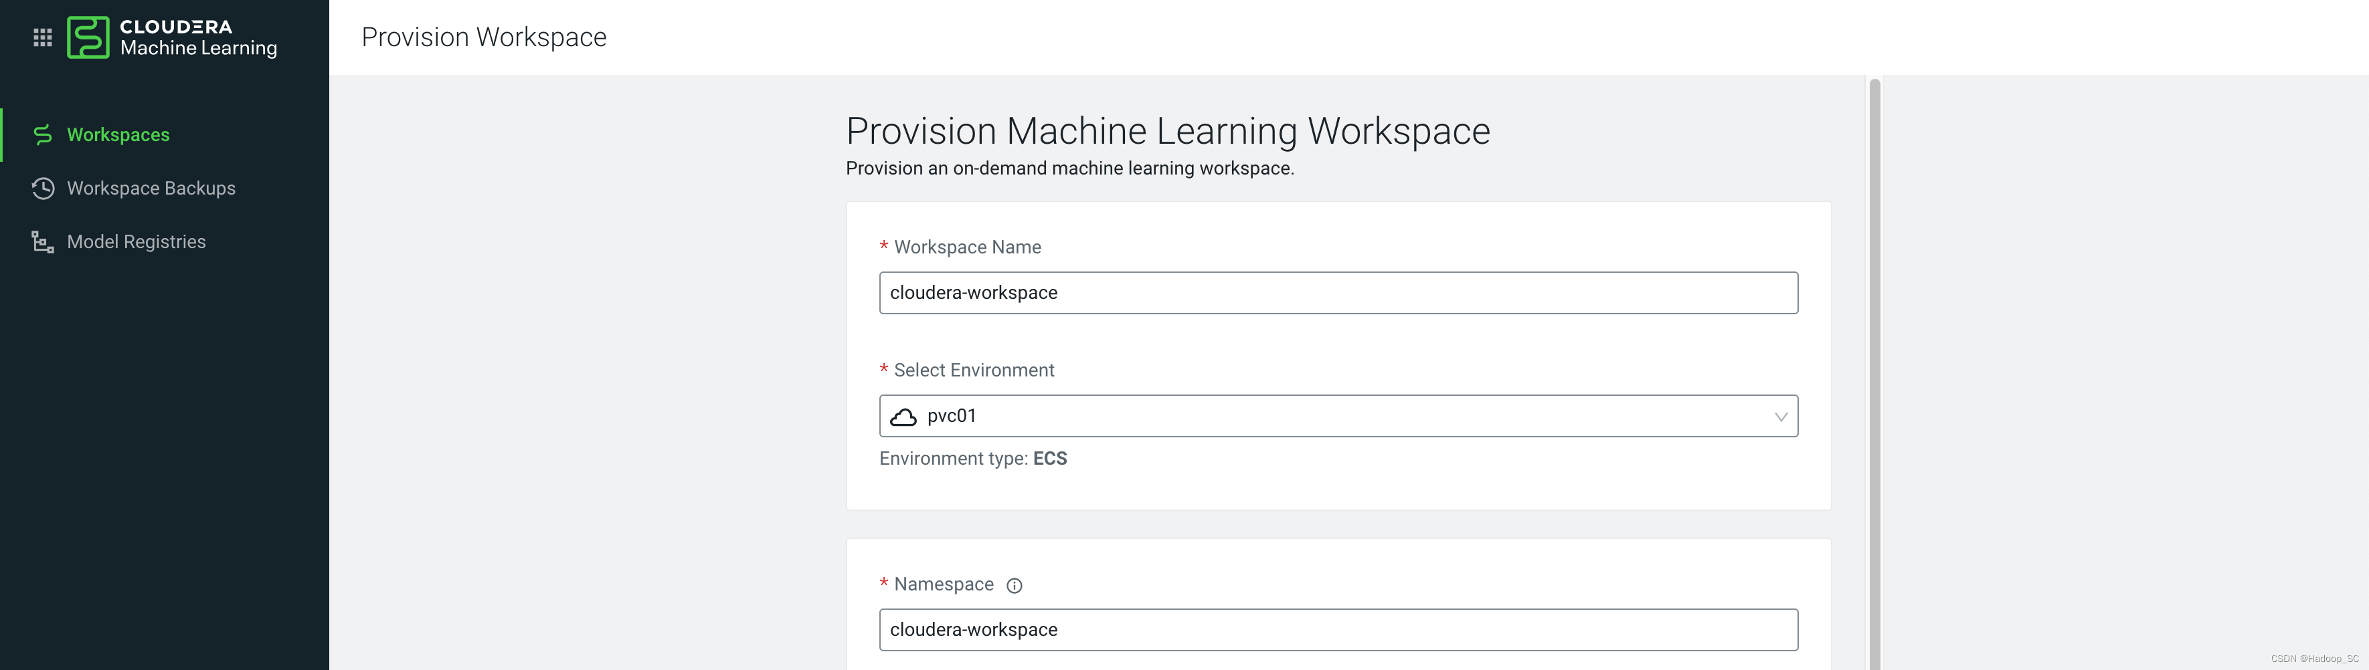Click the Model Registries hierarchy icon
Image resolution: width=2369 pixels, height=670 pixels.
pos(42,241)
